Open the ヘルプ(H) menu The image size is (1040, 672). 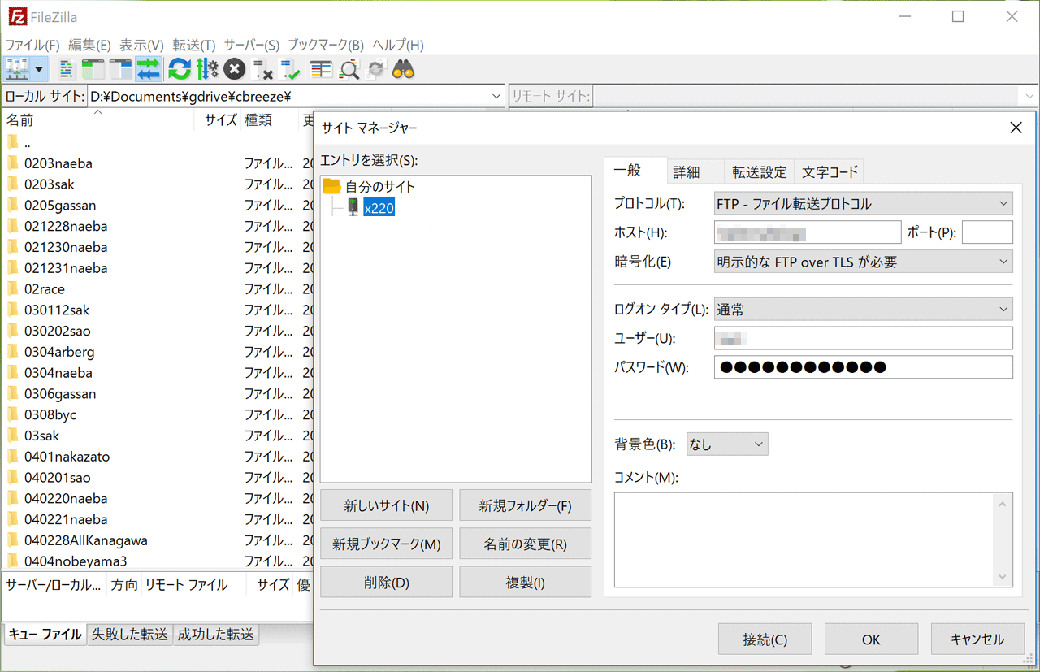(398, 46)
